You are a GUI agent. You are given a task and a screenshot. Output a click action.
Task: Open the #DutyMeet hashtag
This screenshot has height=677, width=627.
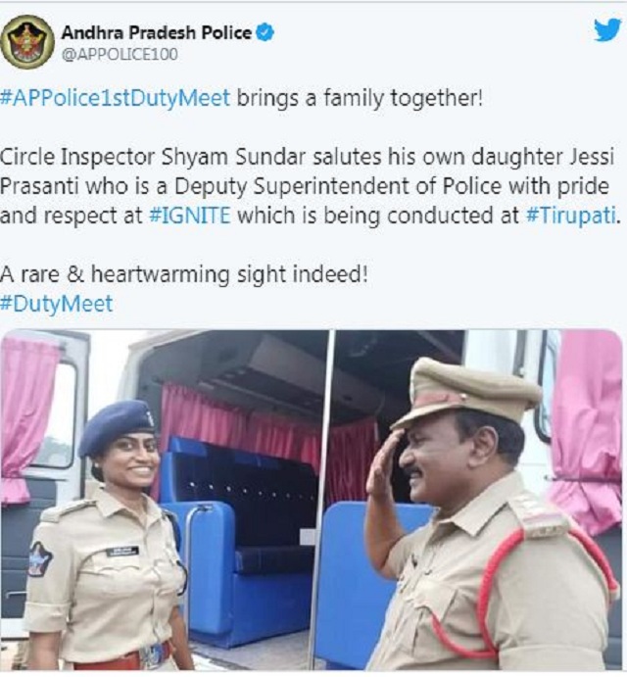point(57,304)
